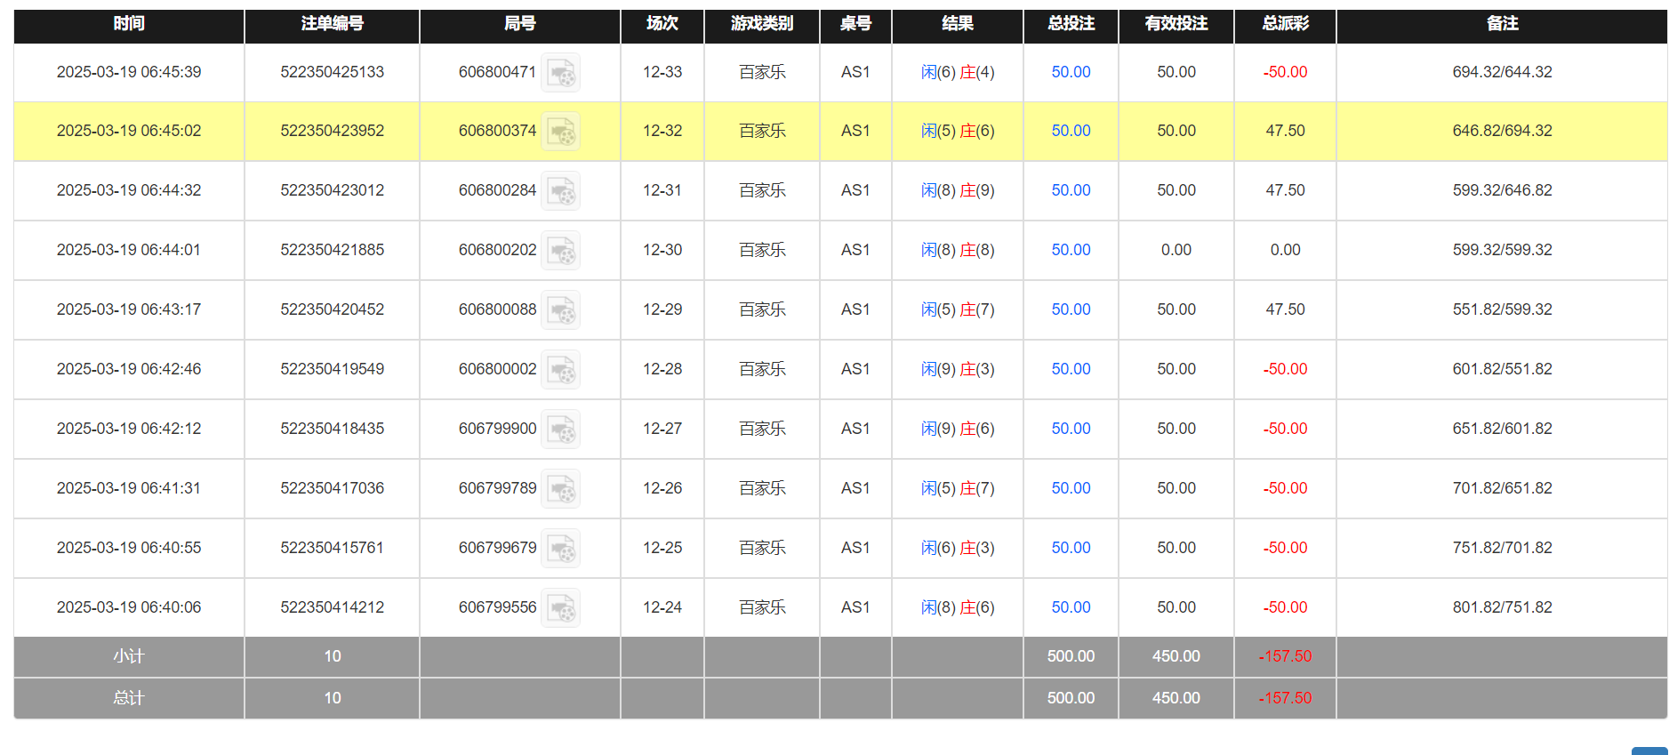Open replay icon for round 606799679
Image resolution: width=1669 pixels, height=755 pixels.
tap(560, 549)
